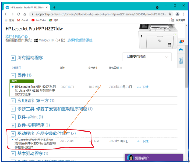Open the Maps bookmark
This screenshot has height=163, width=190.
pos(54,20)
